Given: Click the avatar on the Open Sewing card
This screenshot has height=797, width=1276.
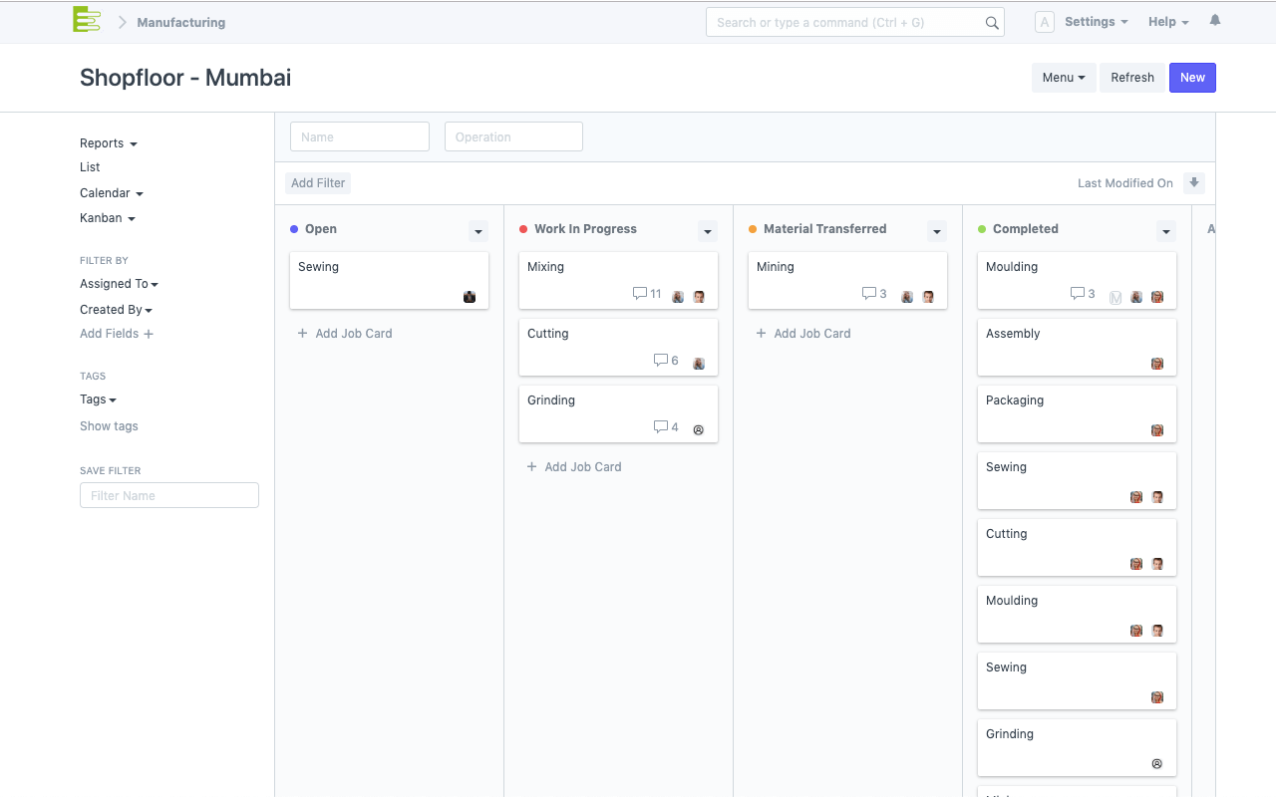Looking at the screenshot, I should pos(470,297).
